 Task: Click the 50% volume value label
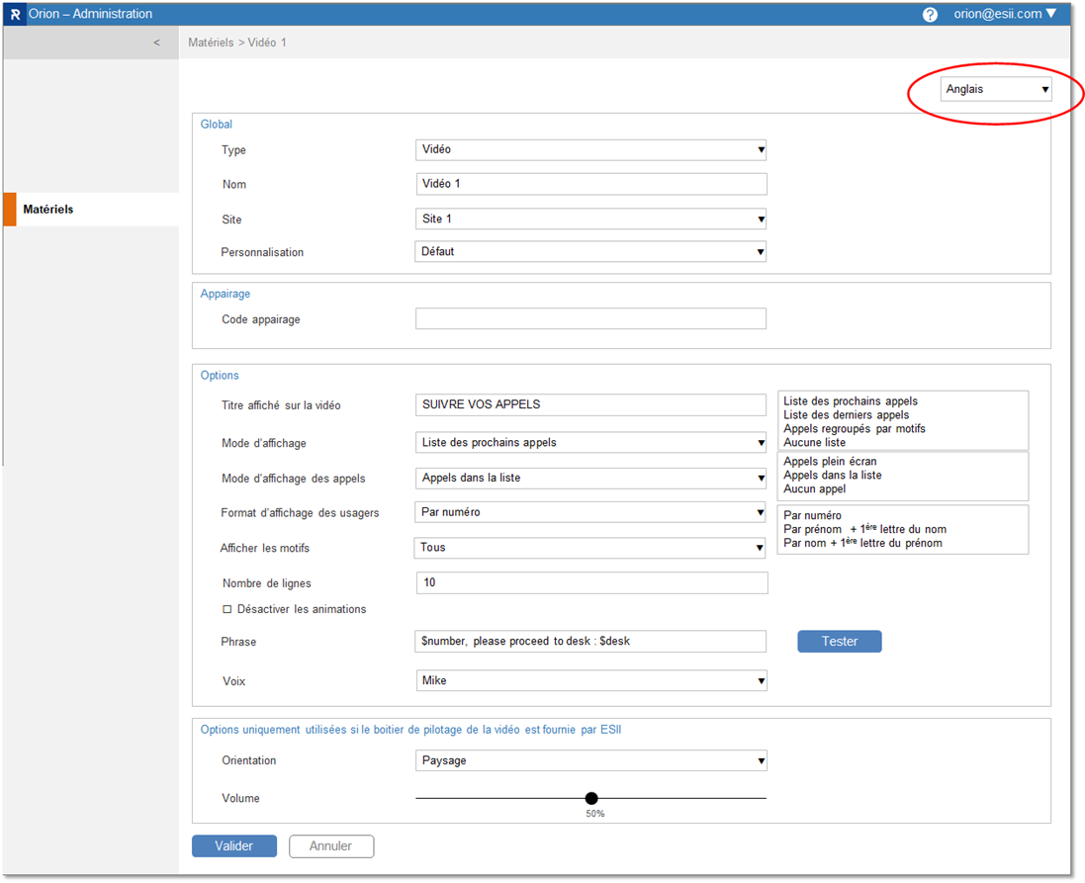[x=595, y=814]
